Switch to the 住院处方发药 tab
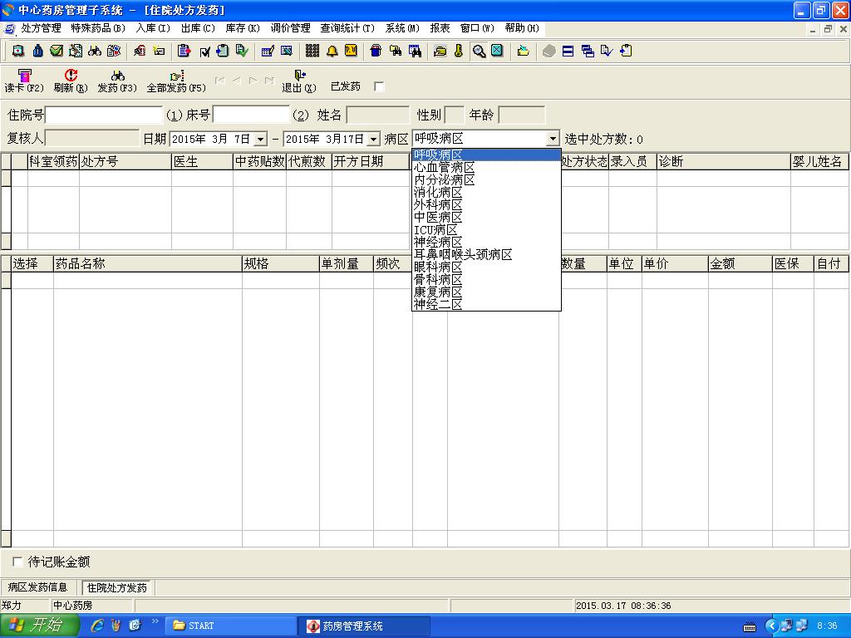Viewport: 851px width, 638px height. (x=117, y=587)
